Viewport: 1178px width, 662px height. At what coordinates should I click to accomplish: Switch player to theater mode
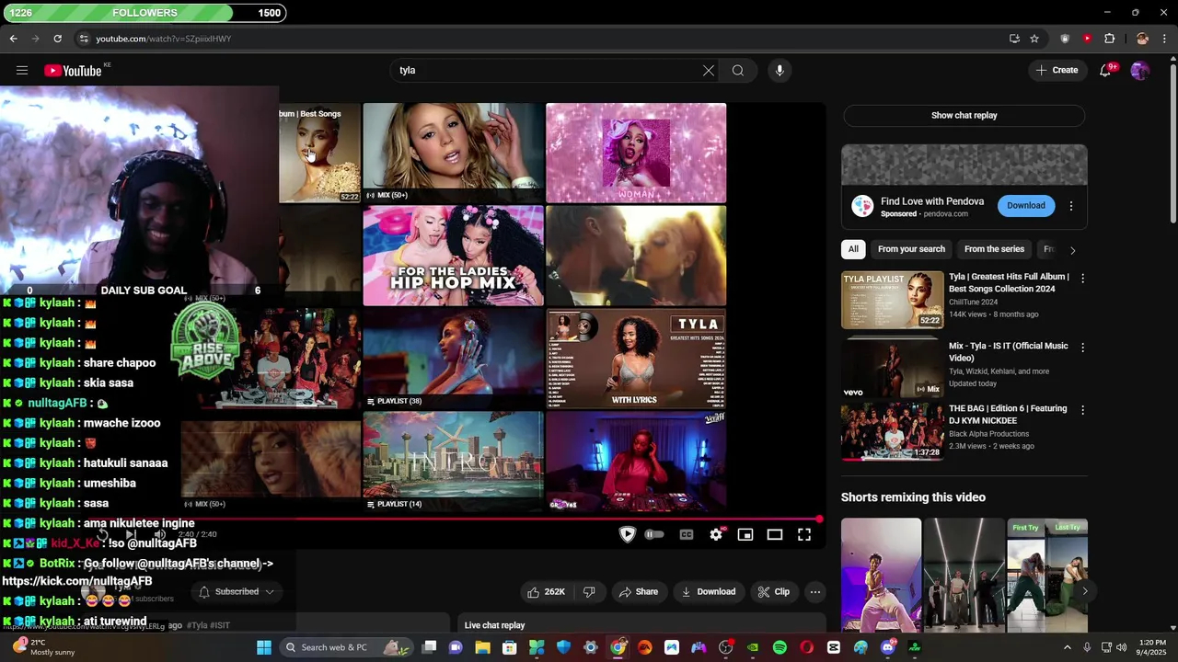pyautogui.click(x=775, y=534)
